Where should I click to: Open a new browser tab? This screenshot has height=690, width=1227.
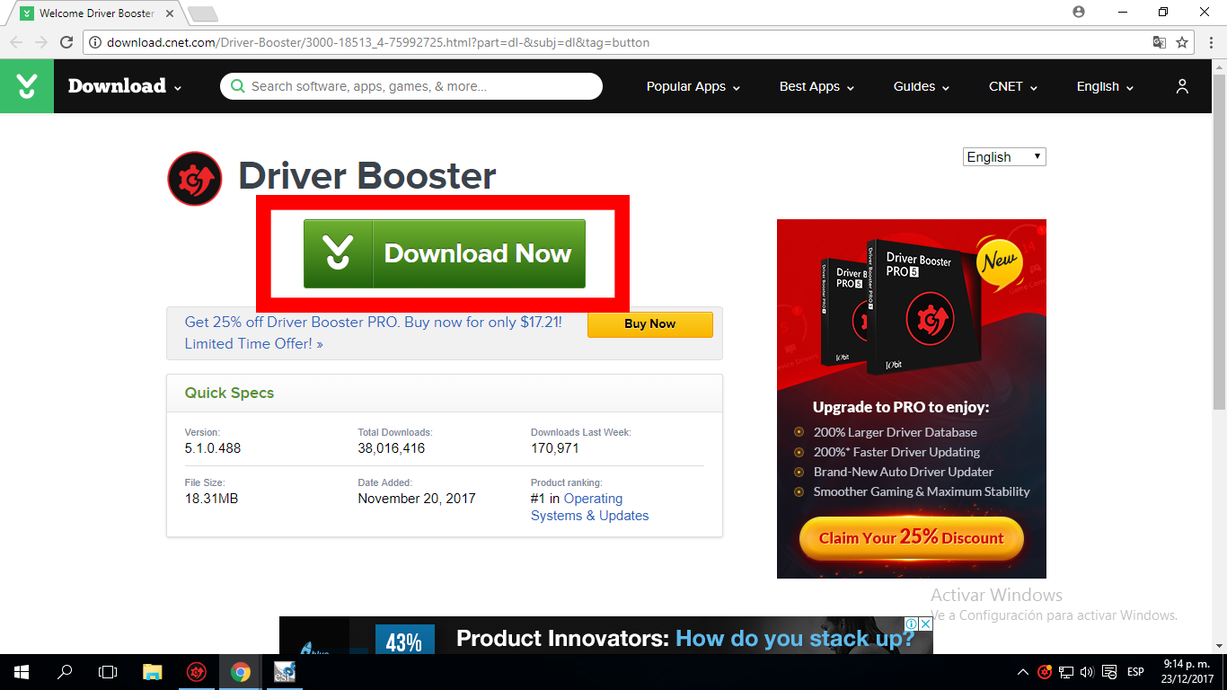coord(203,14)
